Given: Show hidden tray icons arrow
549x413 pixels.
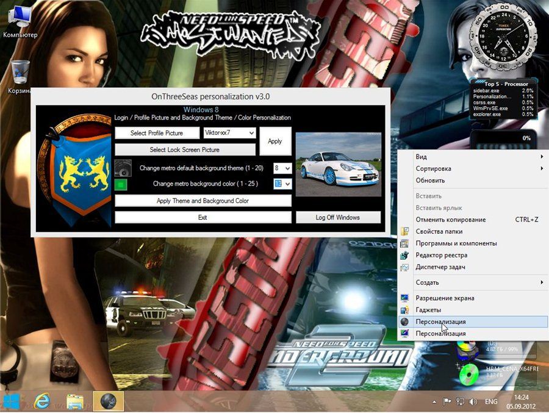Looking at the screenshot, I should 434,402.
